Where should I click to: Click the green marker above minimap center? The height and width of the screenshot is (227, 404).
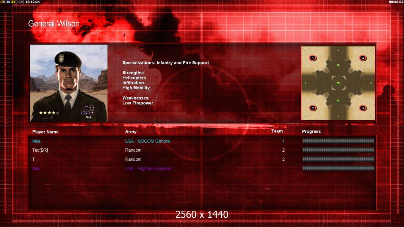coord(338,65)
